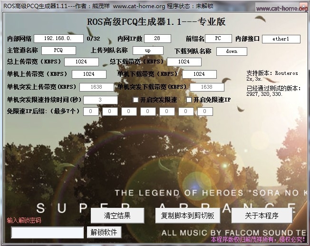Enable the 开启突发限速 checkbox
Viewport: 310px width, 246px height.
point(136,100)
